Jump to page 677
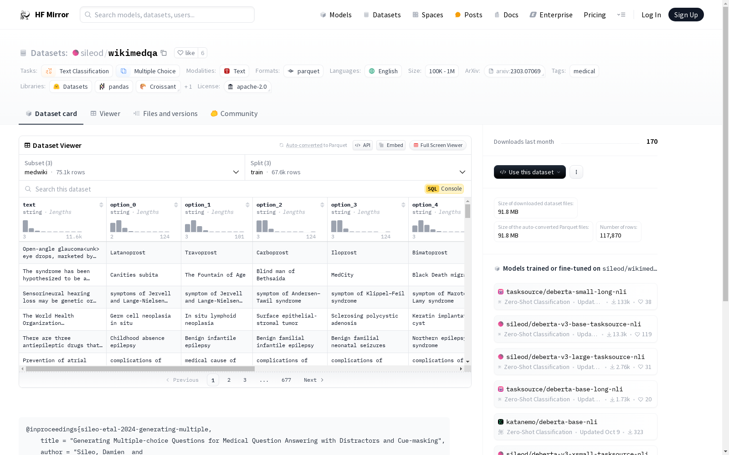 [286, 380]
